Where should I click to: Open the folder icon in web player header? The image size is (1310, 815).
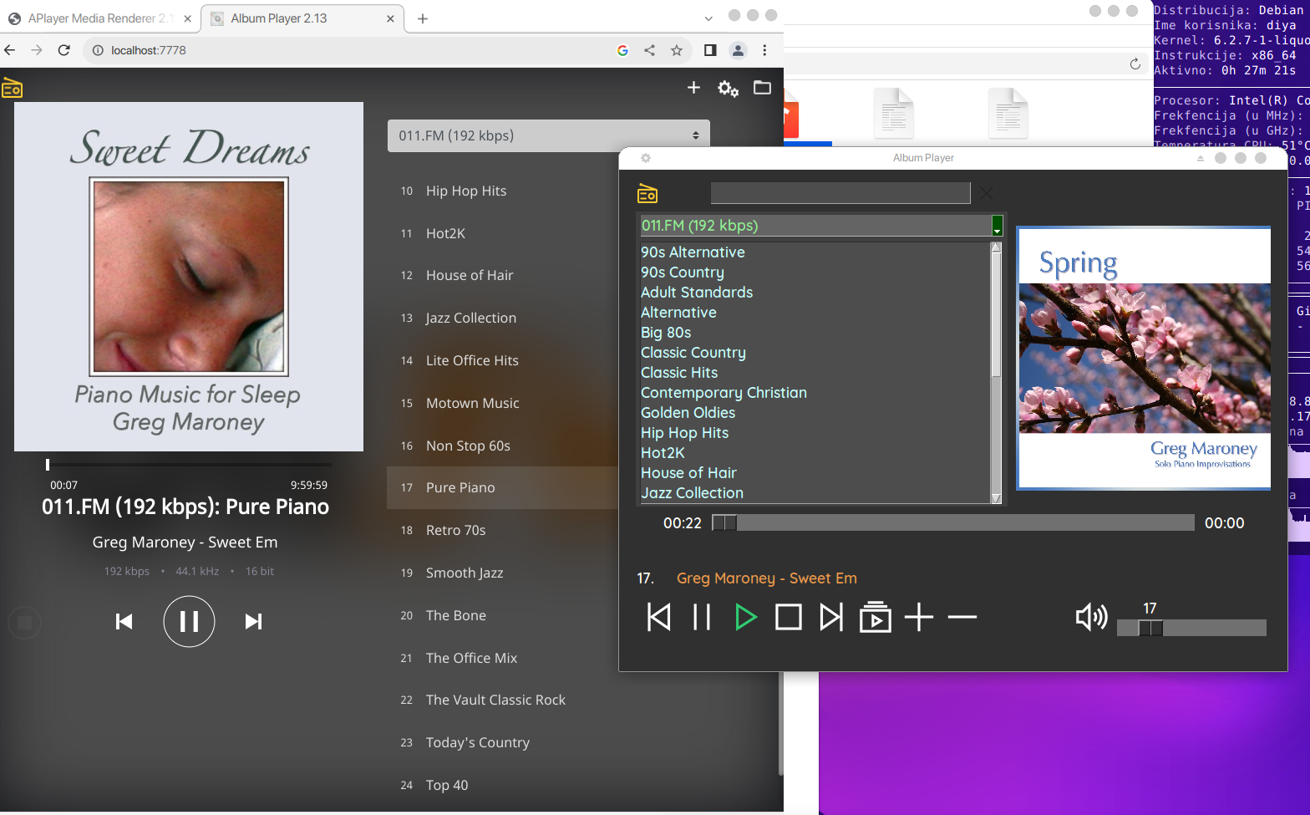[x=762, y=88]
